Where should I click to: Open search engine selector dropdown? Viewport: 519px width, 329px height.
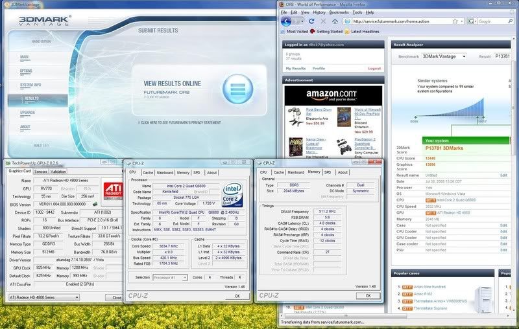tap(472, 21)
